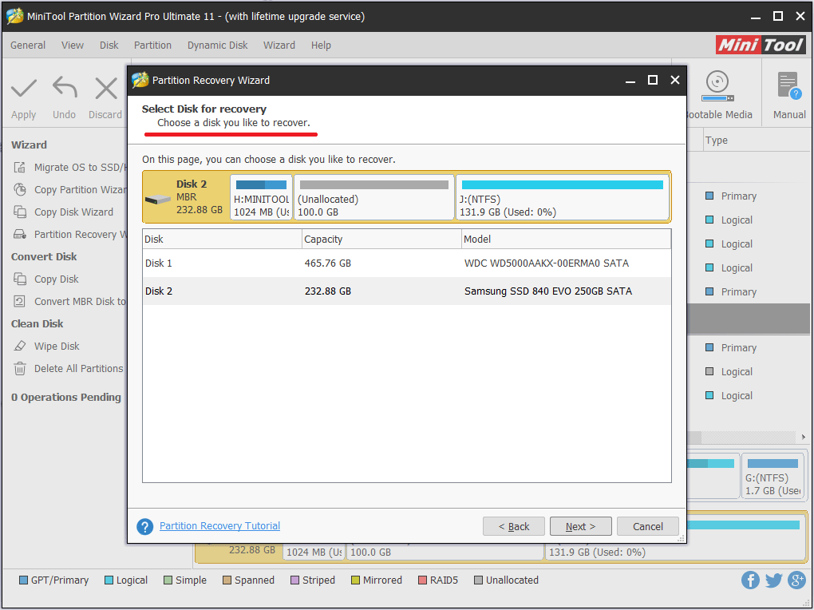Click MiniTool logo in the top right
The height and width of the screenshot is (610, 814).
pos(761,46)
